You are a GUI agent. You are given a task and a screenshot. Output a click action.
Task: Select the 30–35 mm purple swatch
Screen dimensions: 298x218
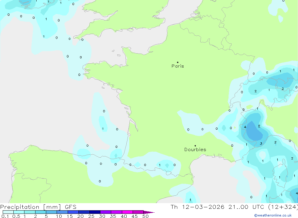[x=105, y=212]
